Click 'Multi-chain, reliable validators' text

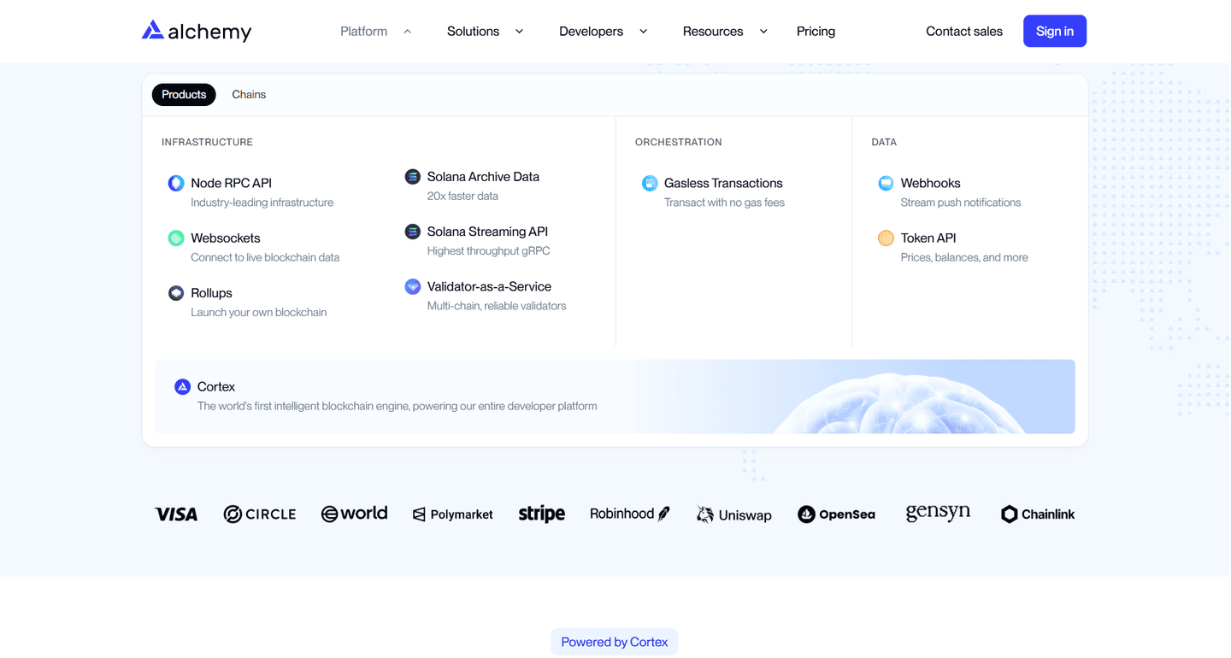pyautogui.click(x=497, y=305)
